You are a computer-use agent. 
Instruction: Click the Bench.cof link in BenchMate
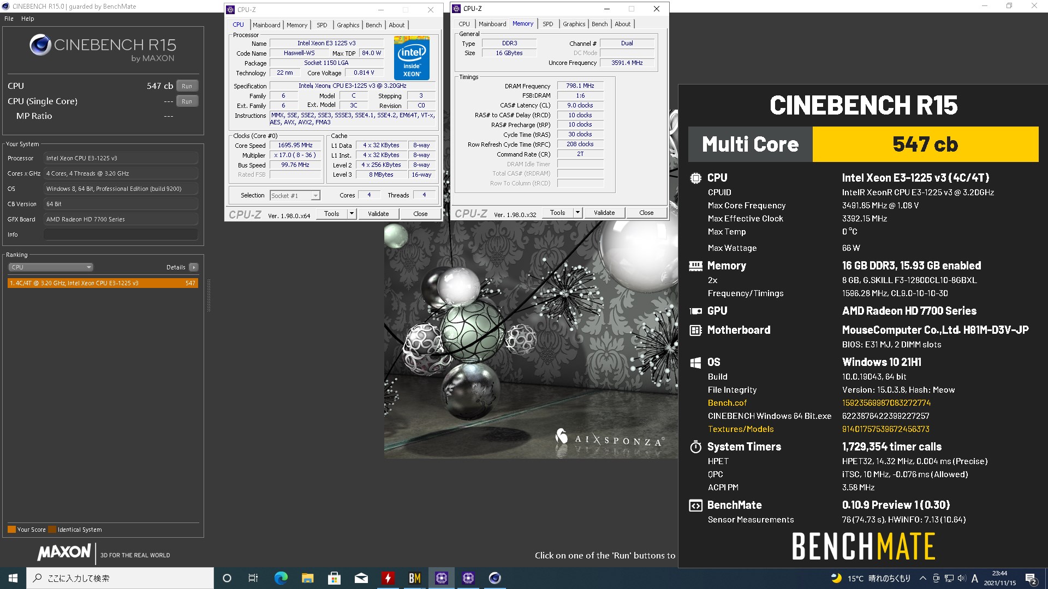[x=727, y=403]
